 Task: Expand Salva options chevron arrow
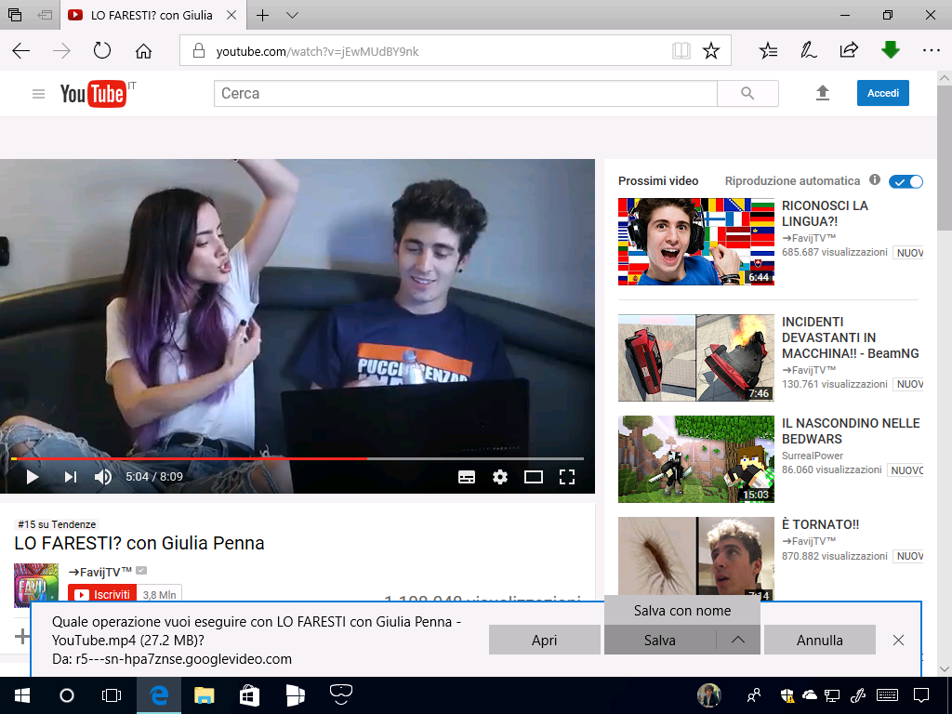coord(737,640)
